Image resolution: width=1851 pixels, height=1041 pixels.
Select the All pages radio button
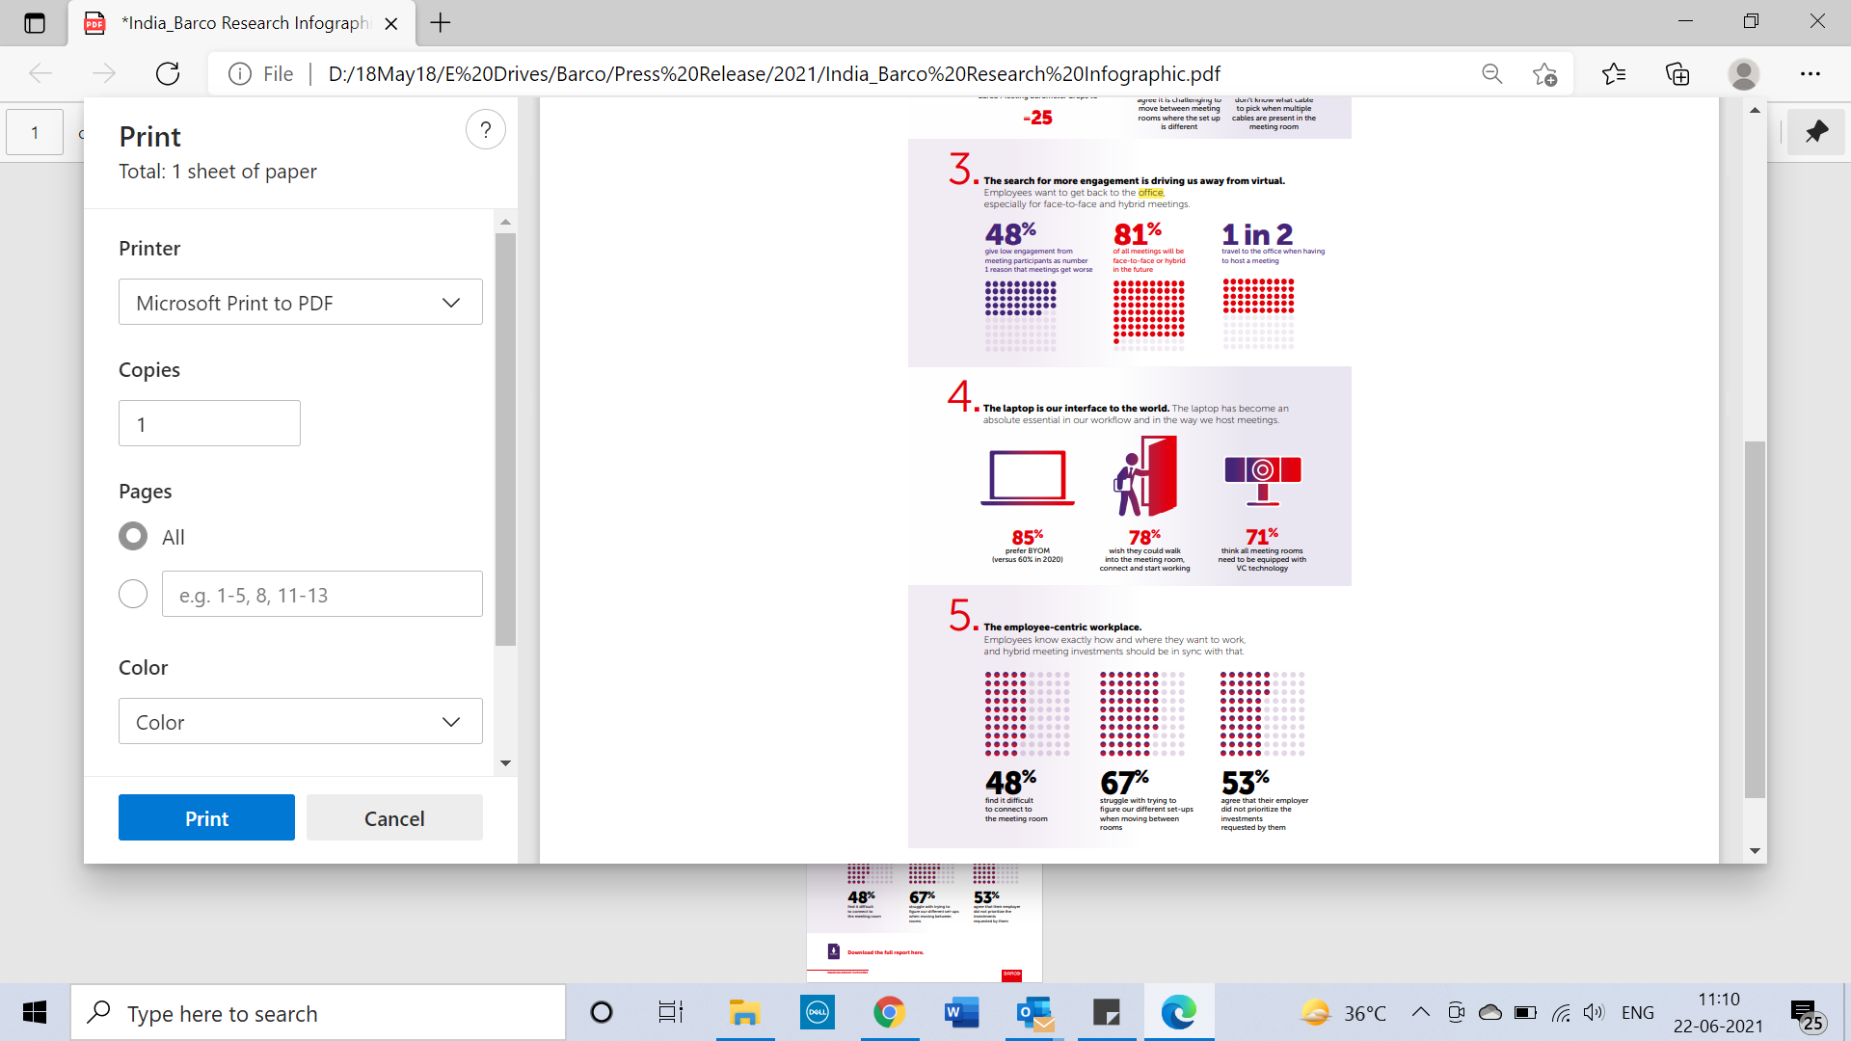[x=133, y=537]
